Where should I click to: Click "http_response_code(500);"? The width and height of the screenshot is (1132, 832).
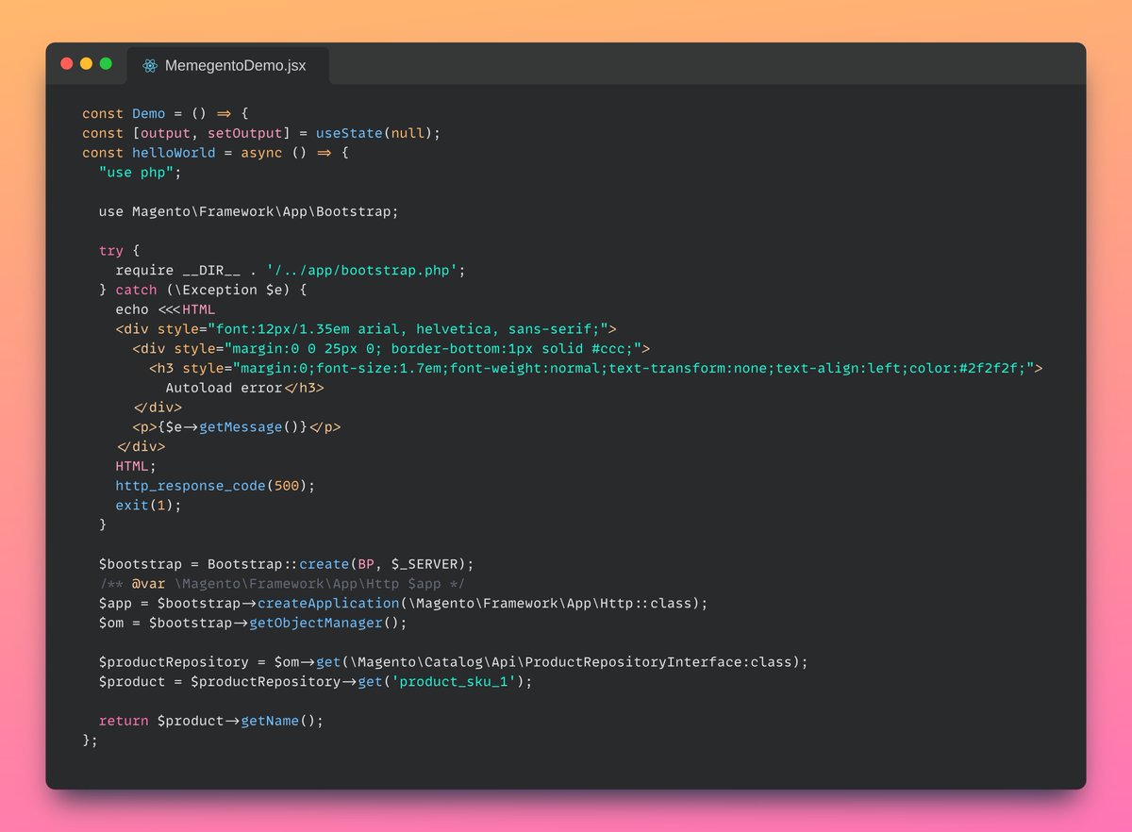click(215, 486)
